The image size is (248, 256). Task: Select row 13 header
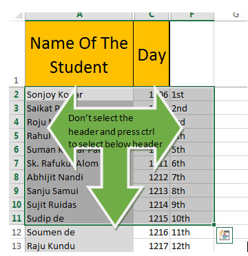(16, 246)
